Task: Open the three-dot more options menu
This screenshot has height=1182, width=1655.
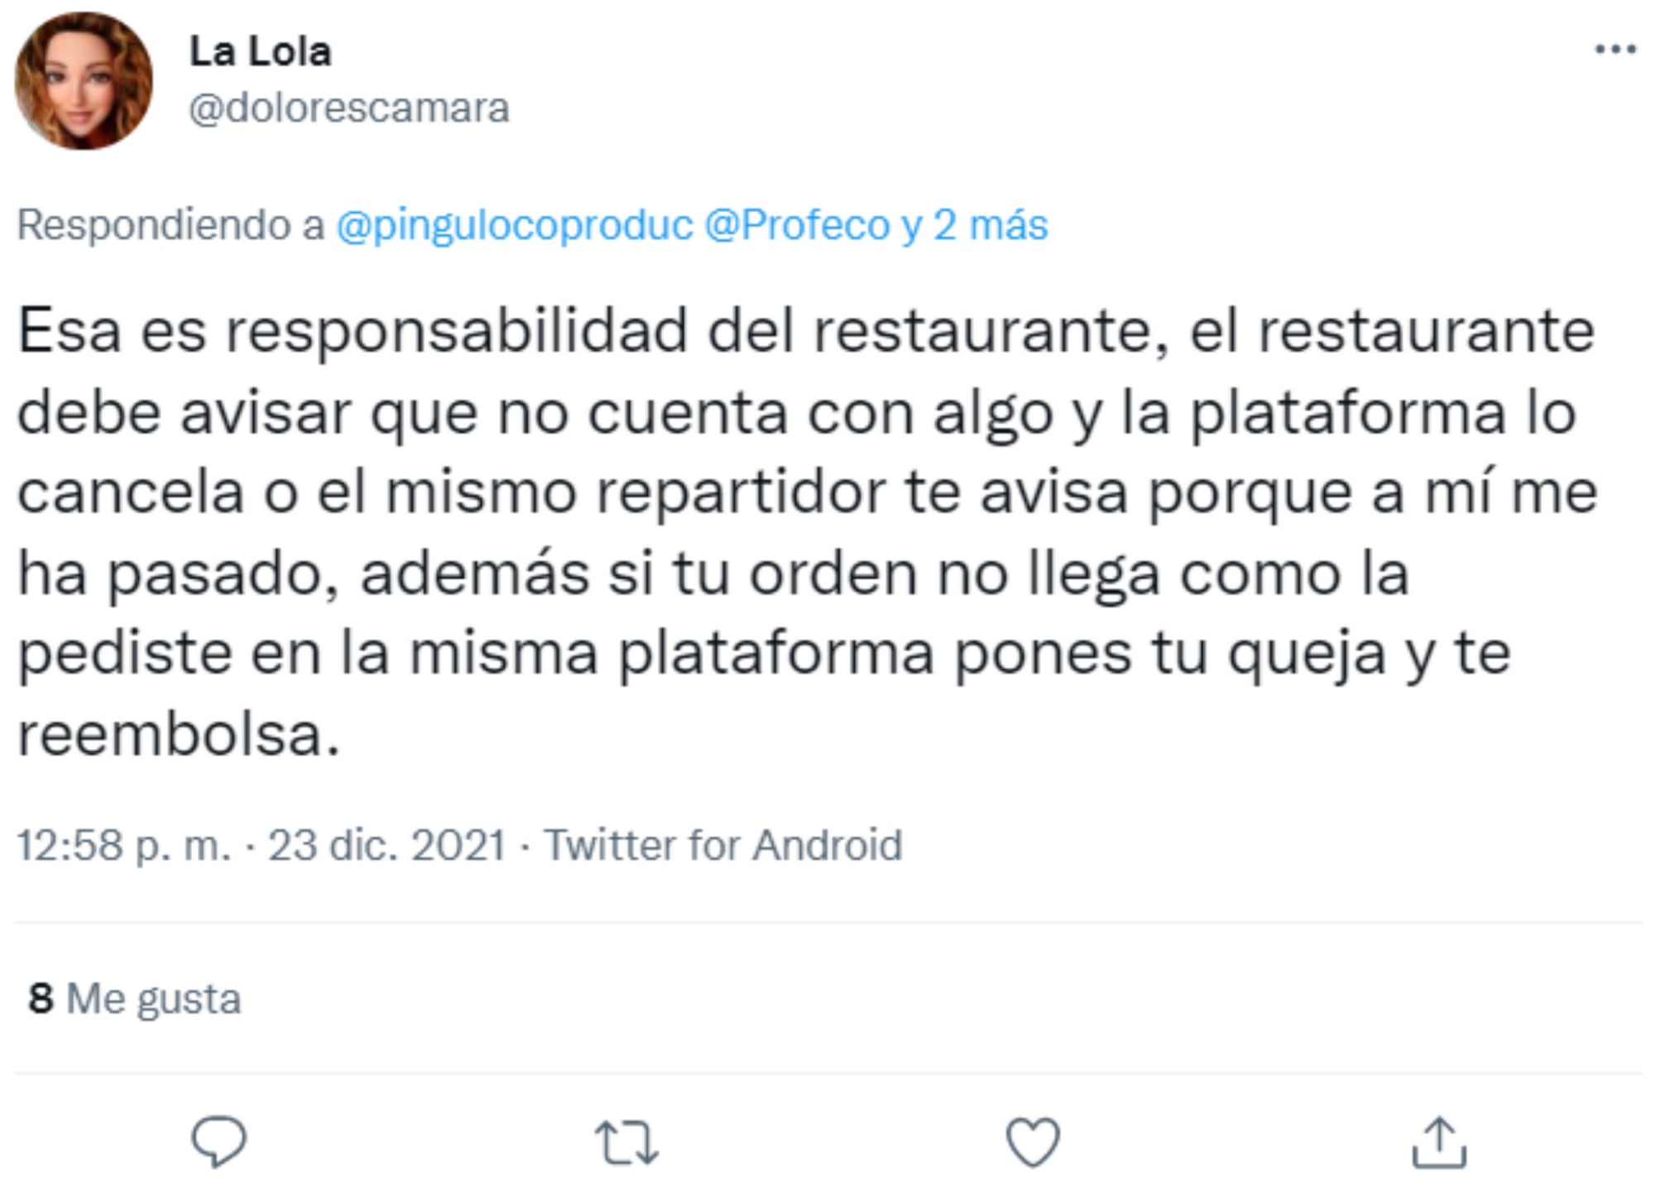Action: 1615,50
